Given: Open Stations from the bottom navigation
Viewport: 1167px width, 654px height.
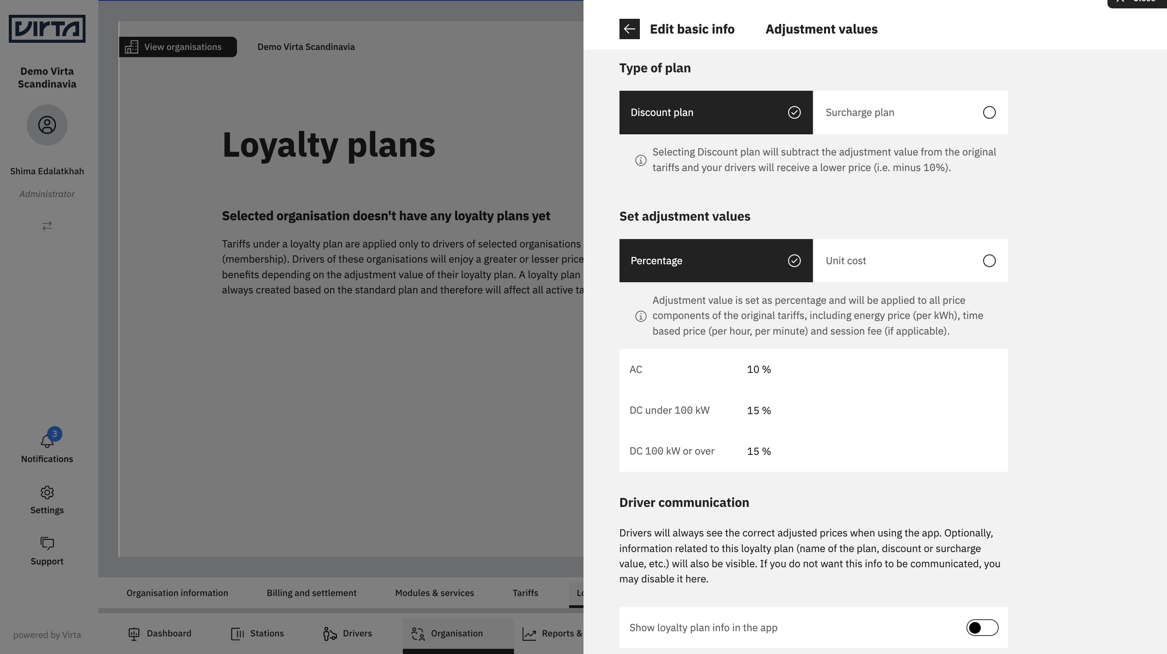Looking at the screenshot, I should tap(257, 633).
